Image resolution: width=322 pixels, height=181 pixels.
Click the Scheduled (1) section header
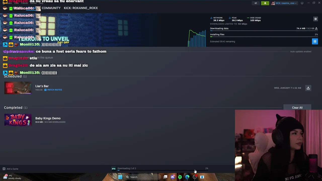[x=15, y=76]
